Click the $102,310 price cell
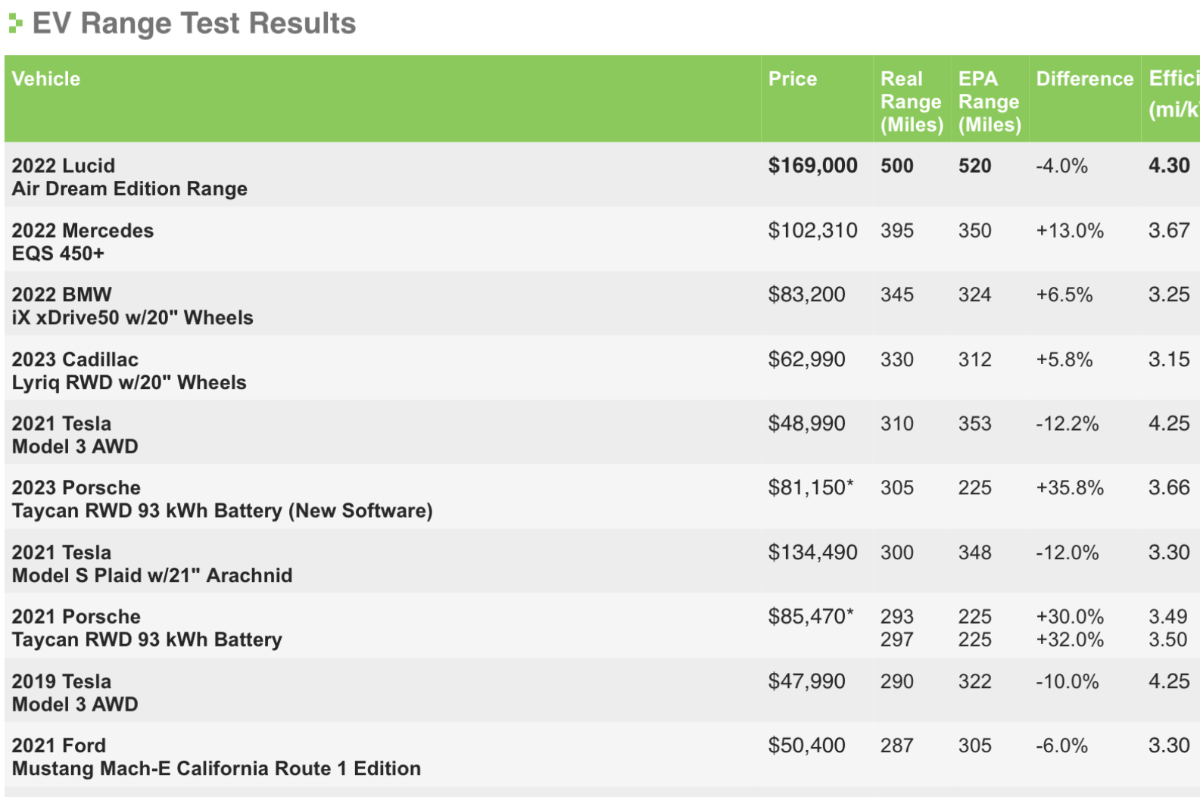This screenshot has height=797, width=1200. [813, 230]
